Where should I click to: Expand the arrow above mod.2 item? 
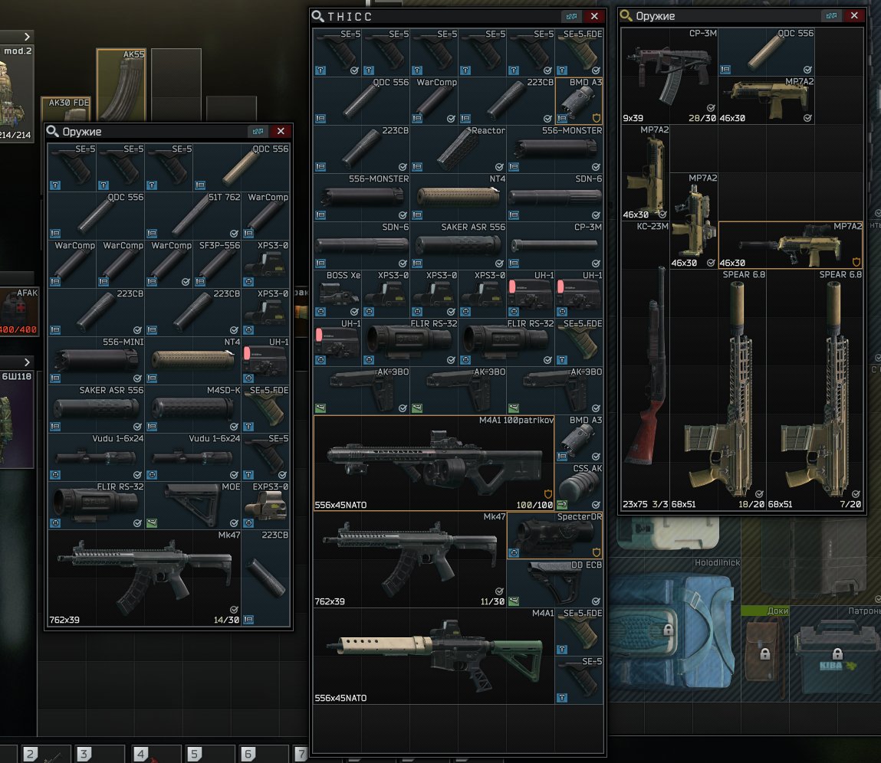(x=26, y=37)
